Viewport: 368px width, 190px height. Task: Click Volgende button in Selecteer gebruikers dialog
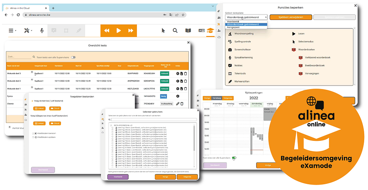[187, 177]
